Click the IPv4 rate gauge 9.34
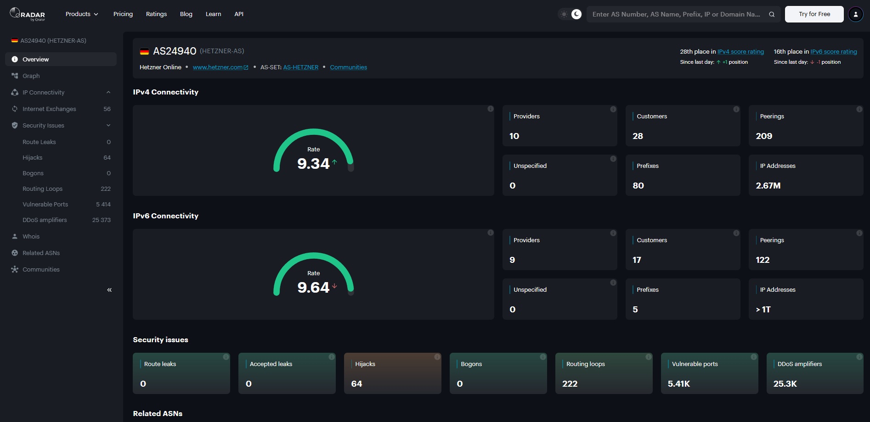The width and height of the screenshot is (870, 422). pyautogui.click(x=314, y=150)
